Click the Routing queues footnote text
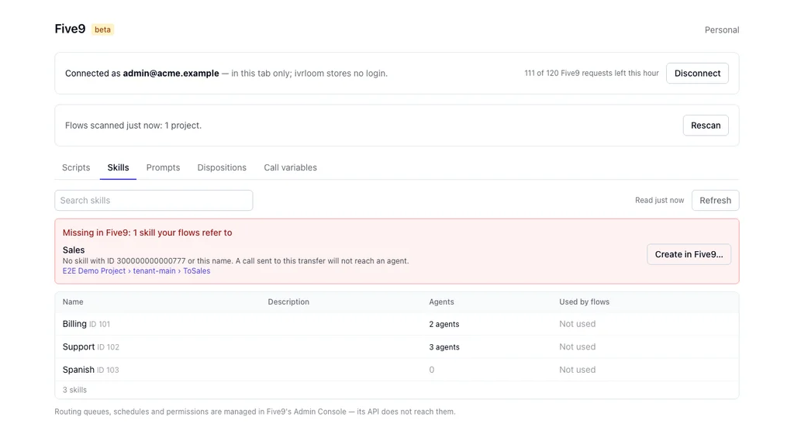This screenshot has height=441, width=794. point(254,412)
